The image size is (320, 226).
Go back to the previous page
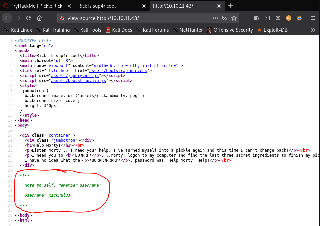point(7,18)
